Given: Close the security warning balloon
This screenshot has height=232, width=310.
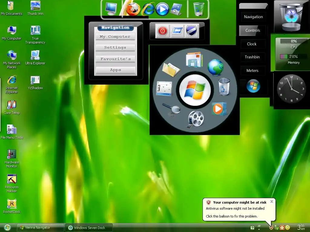Looking at the screenshot, I should [272, 201].
